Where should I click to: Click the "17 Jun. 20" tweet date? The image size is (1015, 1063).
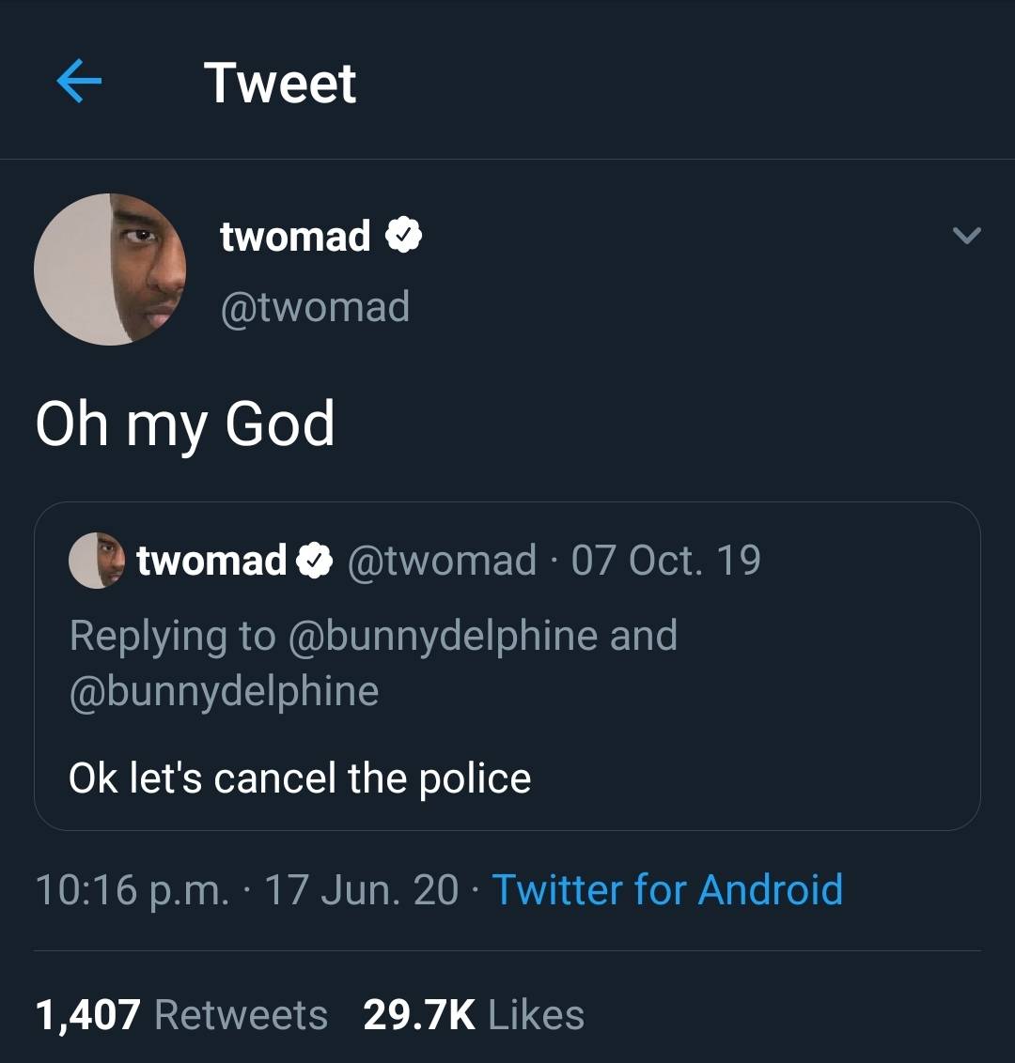[x=362, y=890]
